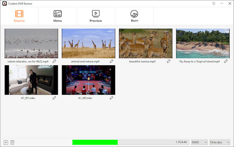Select the basketball court A1_t00 thumbnail

click(x=89, y=80)
